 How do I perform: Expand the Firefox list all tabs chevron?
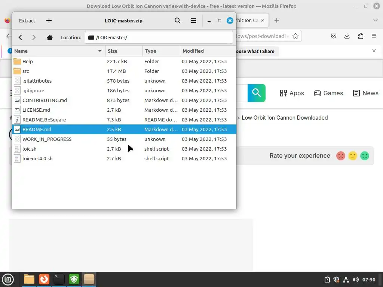(x=376, y=20)
